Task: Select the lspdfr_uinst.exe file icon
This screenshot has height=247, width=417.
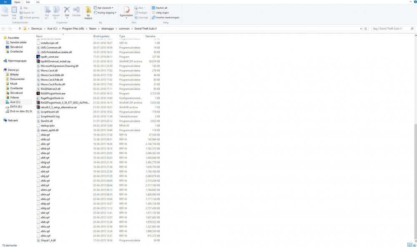Action: click(38, 57)
